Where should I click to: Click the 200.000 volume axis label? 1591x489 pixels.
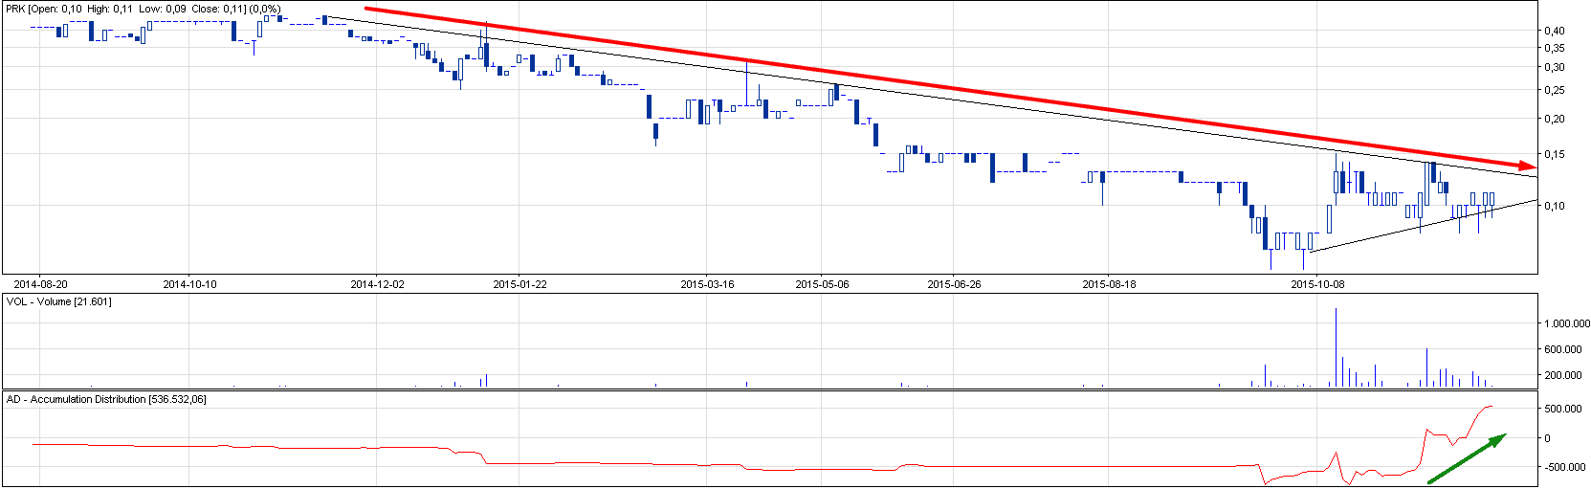coord(1562,375)
